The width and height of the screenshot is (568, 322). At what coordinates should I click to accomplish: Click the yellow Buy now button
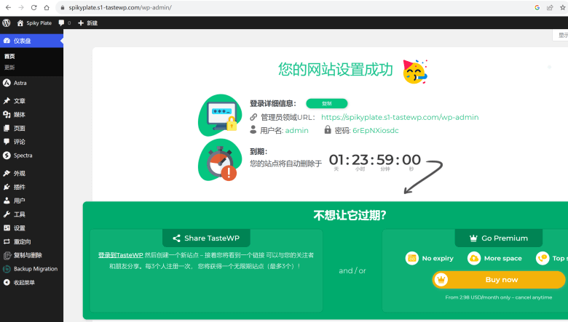[499, 280]
